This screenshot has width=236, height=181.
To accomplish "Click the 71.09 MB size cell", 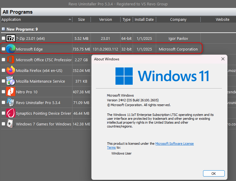I will pos(81,103).
